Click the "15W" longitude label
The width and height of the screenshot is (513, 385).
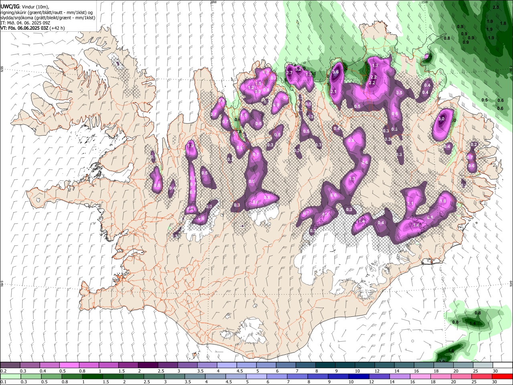tap(424, 2)
